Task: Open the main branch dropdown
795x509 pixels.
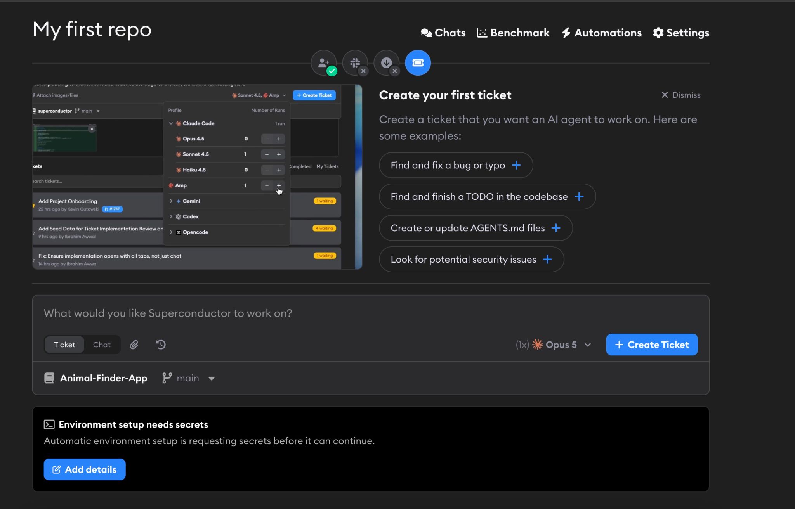Action: pos(189,378)
